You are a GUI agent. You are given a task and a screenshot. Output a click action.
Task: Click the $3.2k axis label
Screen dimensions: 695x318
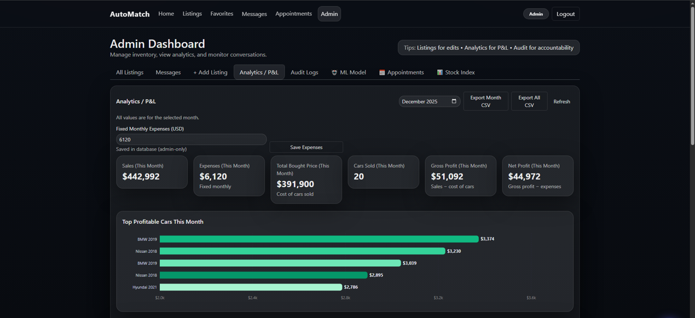click(x=438, y=298)
